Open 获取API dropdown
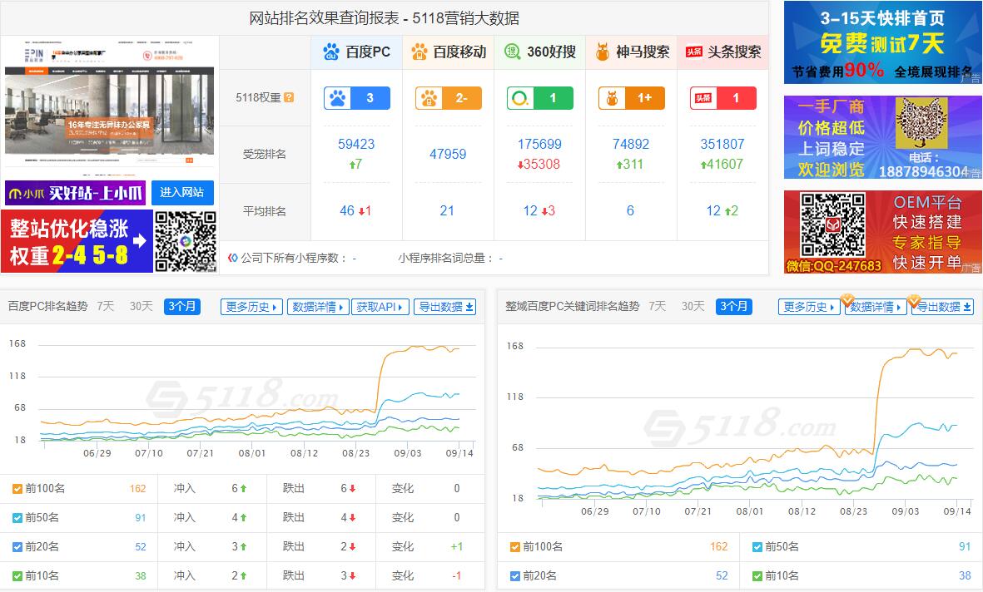983x592 pixels. coord(380,307)
